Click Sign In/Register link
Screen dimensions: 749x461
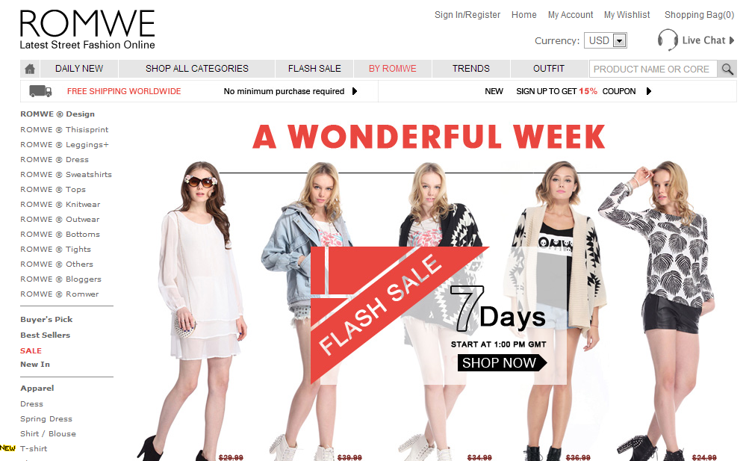(467, 15)
